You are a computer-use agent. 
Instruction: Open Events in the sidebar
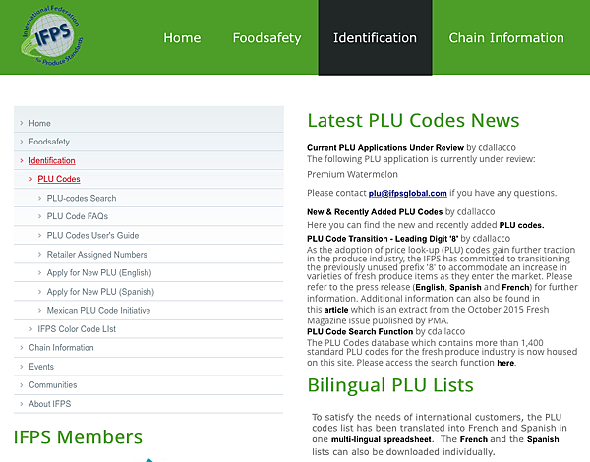pyautogui.click(x=41, y=367)
